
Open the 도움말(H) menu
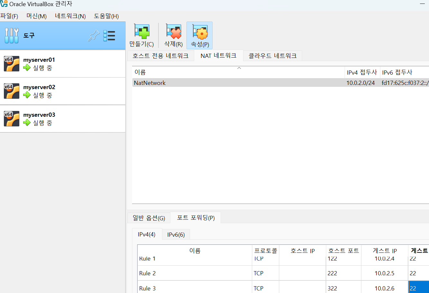click(x=106, y=16)
